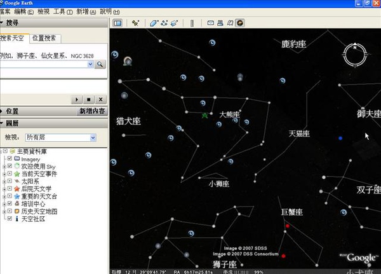Open the 說明 menu
The height and width of the screenshot is (274, 381).
point(110,11)
